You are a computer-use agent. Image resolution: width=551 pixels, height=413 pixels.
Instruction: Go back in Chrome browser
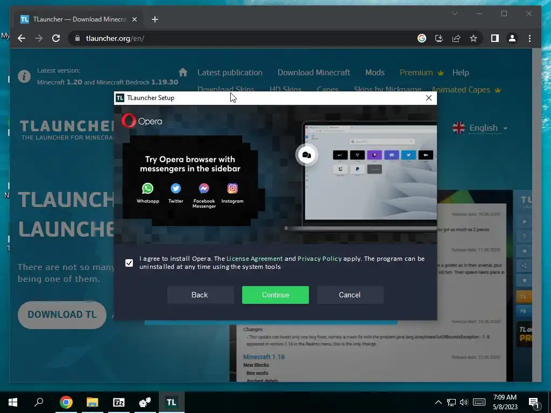22,38
